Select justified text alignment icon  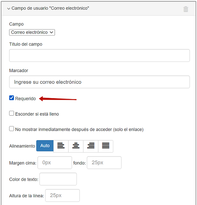[106, 146]
